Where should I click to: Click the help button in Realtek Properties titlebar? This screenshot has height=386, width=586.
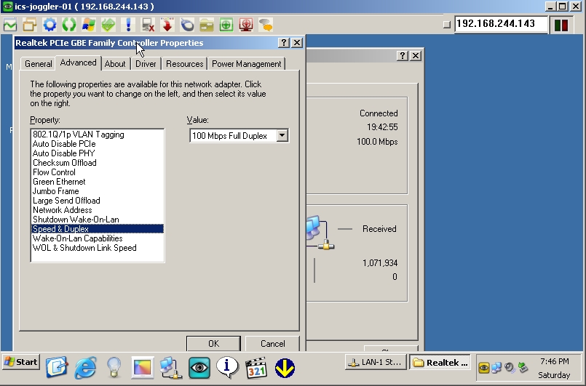tap(284, 43)
